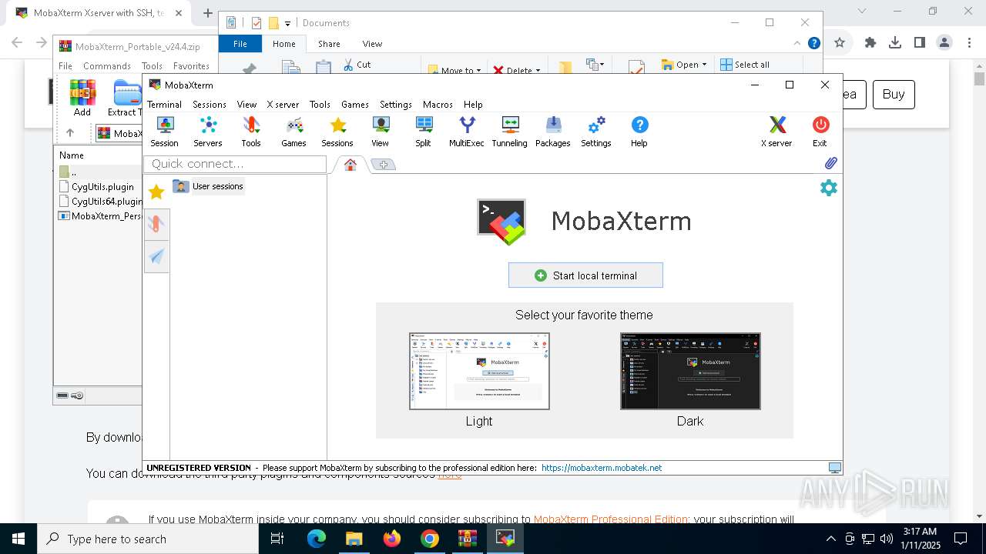This screenshot has width=986, height=554.
Task: Switch to the Share tab in Documents window
Action: pyautogui.click(x=329, y=44)
